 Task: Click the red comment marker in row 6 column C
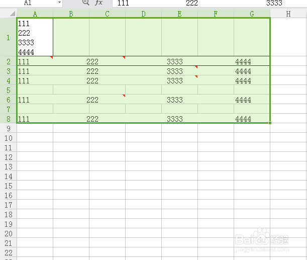pos(124,96)
